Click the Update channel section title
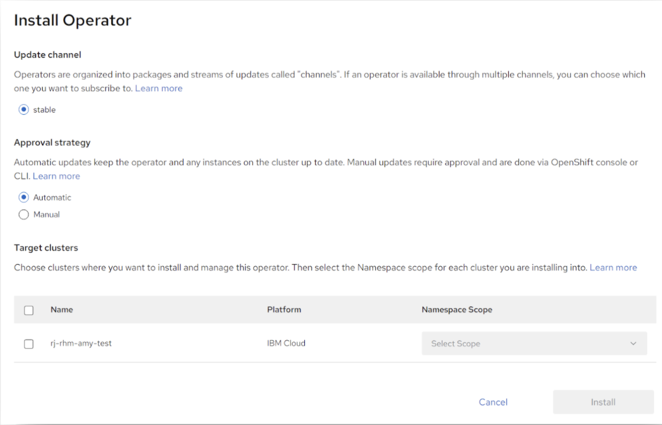Screen dimensions: 662x425 (48, 55)
